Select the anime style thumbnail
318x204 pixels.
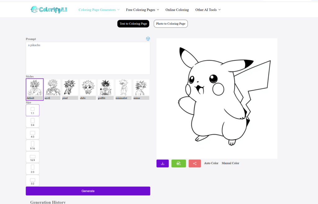[141, 89]
